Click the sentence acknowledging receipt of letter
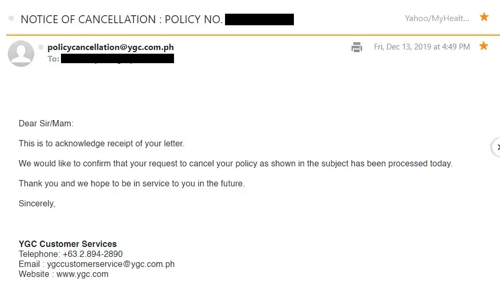The width and height of the screenshot is (500, 288). pyautogui.click(x=101, y=143)
